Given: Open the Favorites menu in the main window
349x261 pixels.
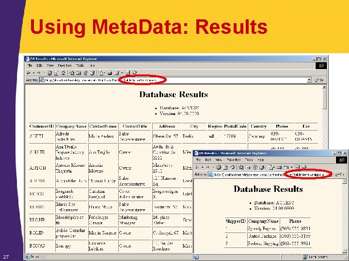Looking at the screenshot, I should (64, 65).
